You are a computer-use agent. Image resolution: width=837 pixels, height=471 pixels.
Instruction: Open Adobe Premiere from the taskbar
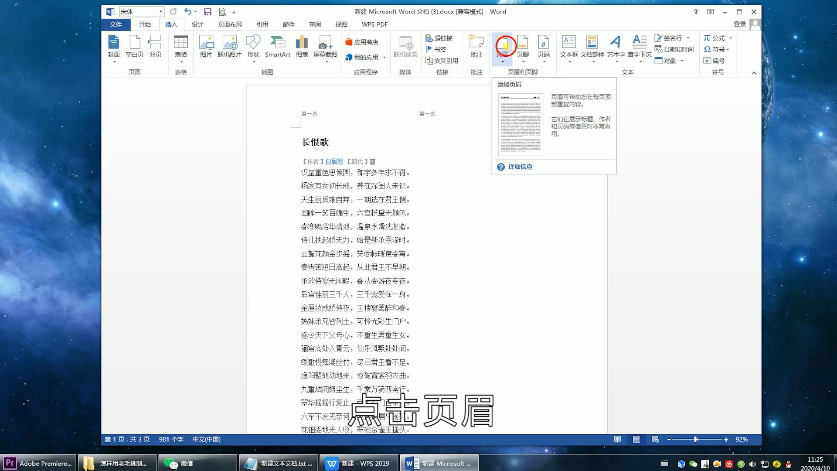tap(38, 463)
